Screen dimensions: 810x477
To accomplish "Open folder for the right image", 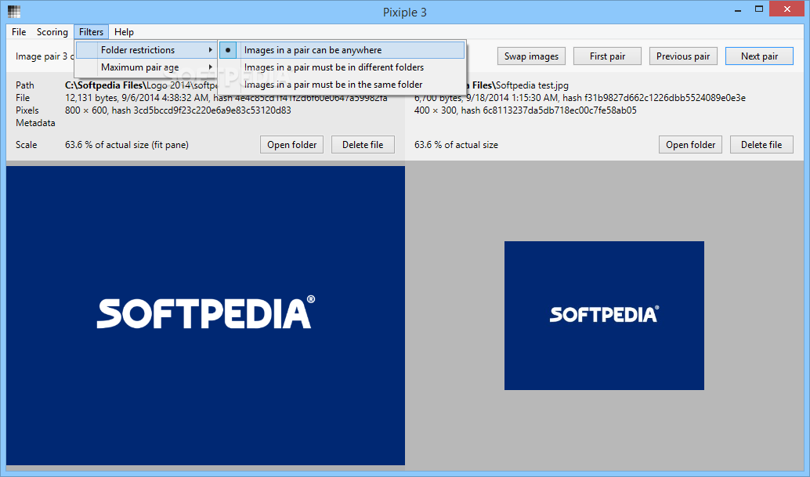I will pos(690,145).
